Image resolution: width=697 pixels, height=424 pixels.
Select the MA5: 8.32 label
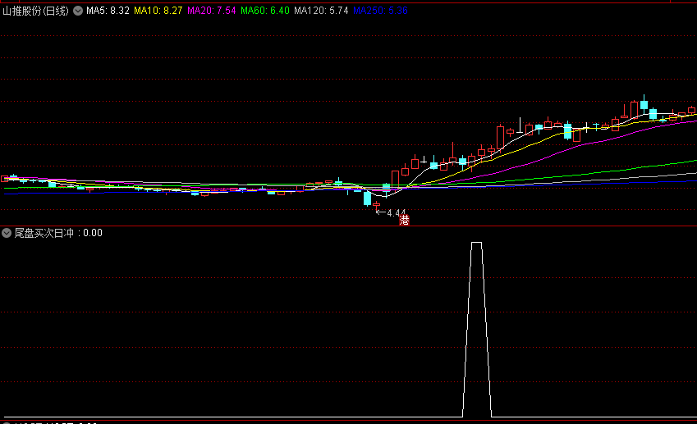point(108,11)
